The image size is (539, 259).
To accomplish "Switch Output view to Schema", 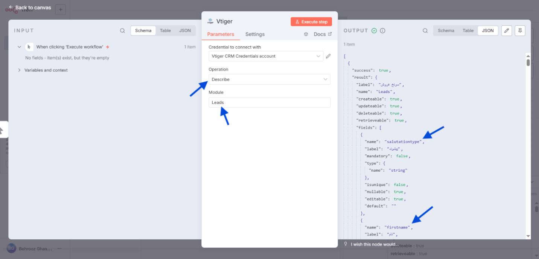I will click(x=446, y=30).
